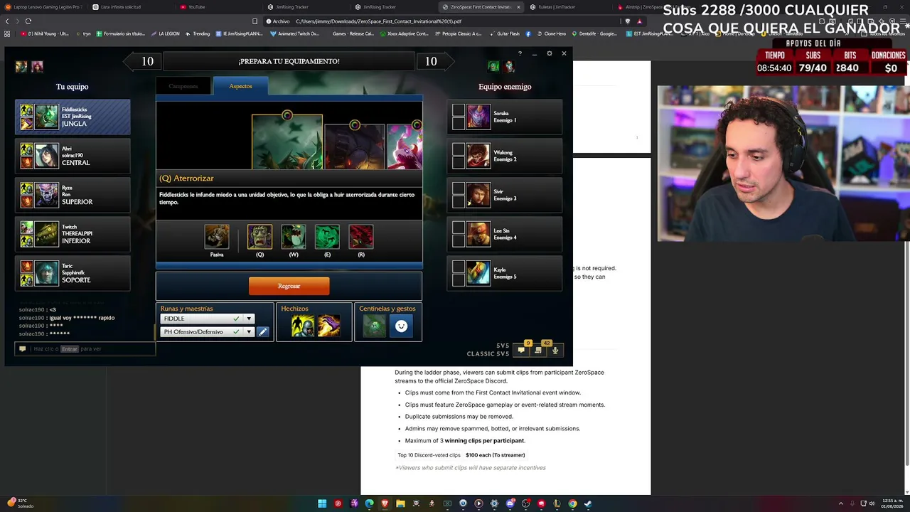Select Fiddlesticks passive ability icon

[217, 237]
